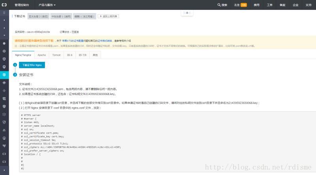
Task: Switch to the 其他 tab
Action: [95, 55]
